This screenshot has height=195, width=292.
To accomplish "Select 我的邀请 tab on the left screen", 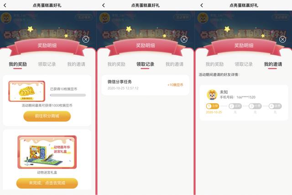I will (x=76, y=64).
